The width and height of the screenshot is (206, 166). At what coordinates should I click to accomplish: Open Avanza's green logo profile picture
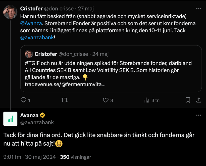coord(10,119)
